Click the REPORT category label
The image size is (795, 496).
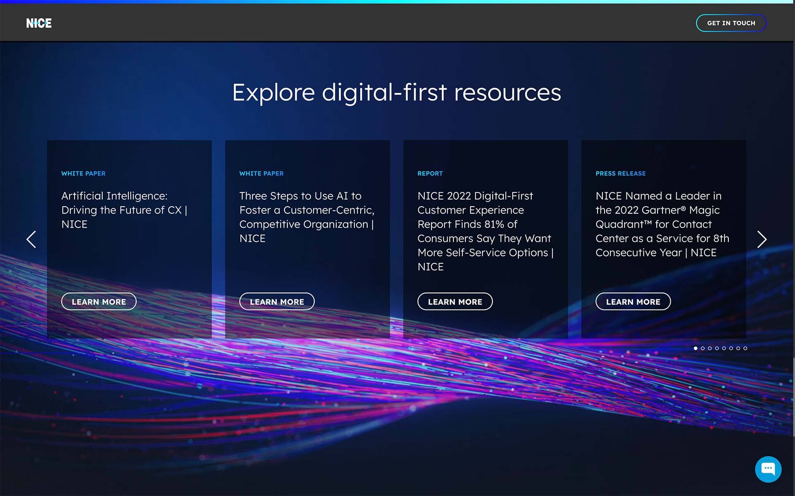(x=430, y=174)
